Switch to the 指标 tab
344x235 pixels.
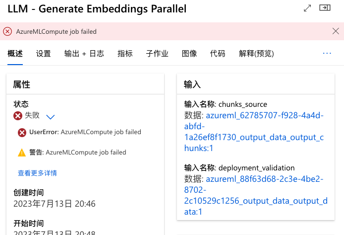tap(125, 54)
